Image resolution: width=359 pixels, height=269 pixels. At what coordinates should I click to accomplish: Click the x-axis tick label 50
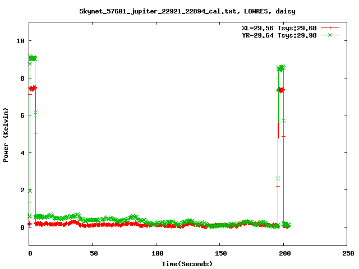(x=94, y=253)
